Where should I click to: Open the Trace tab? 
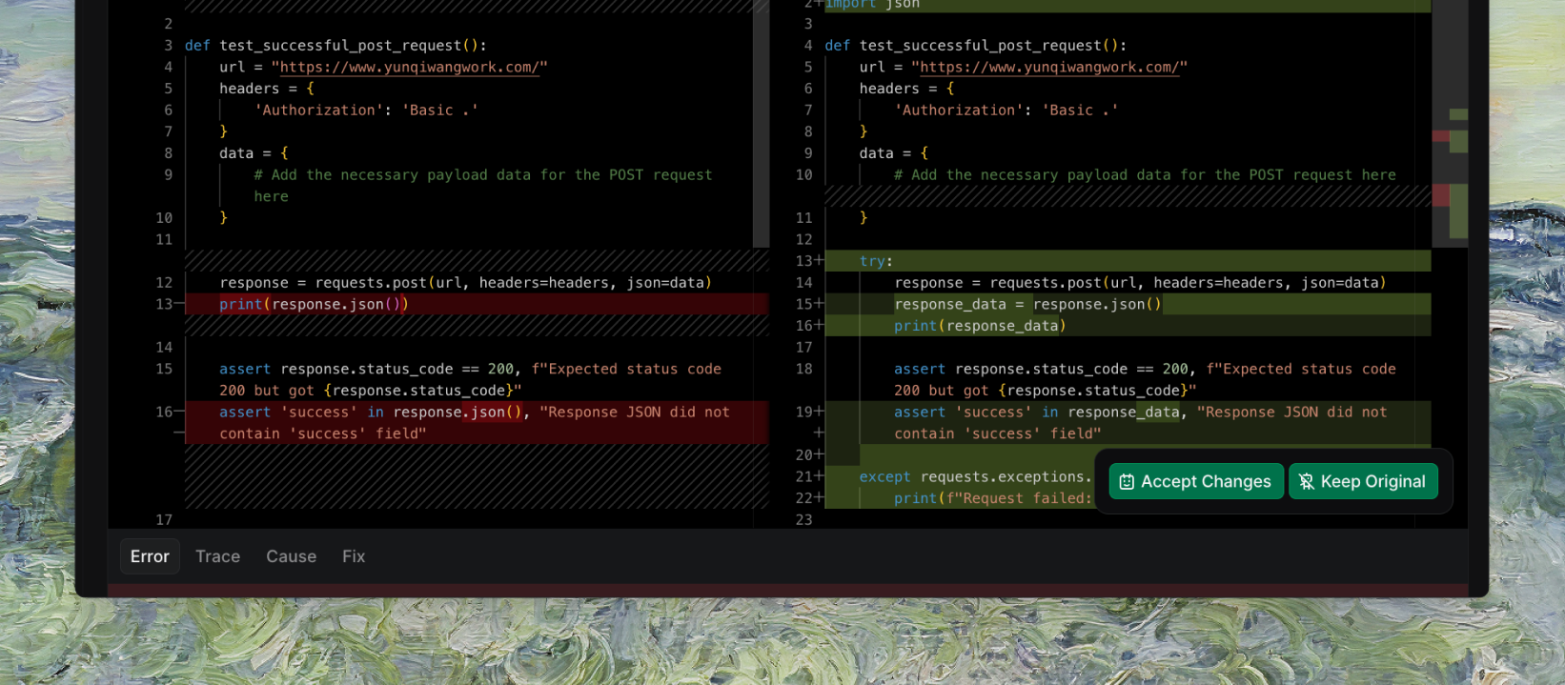(x=217, y=556)
